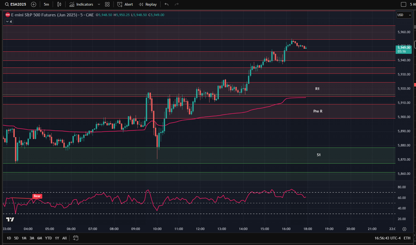Select the Pre R level label
The image size is (416, 245).
(318, 111)
